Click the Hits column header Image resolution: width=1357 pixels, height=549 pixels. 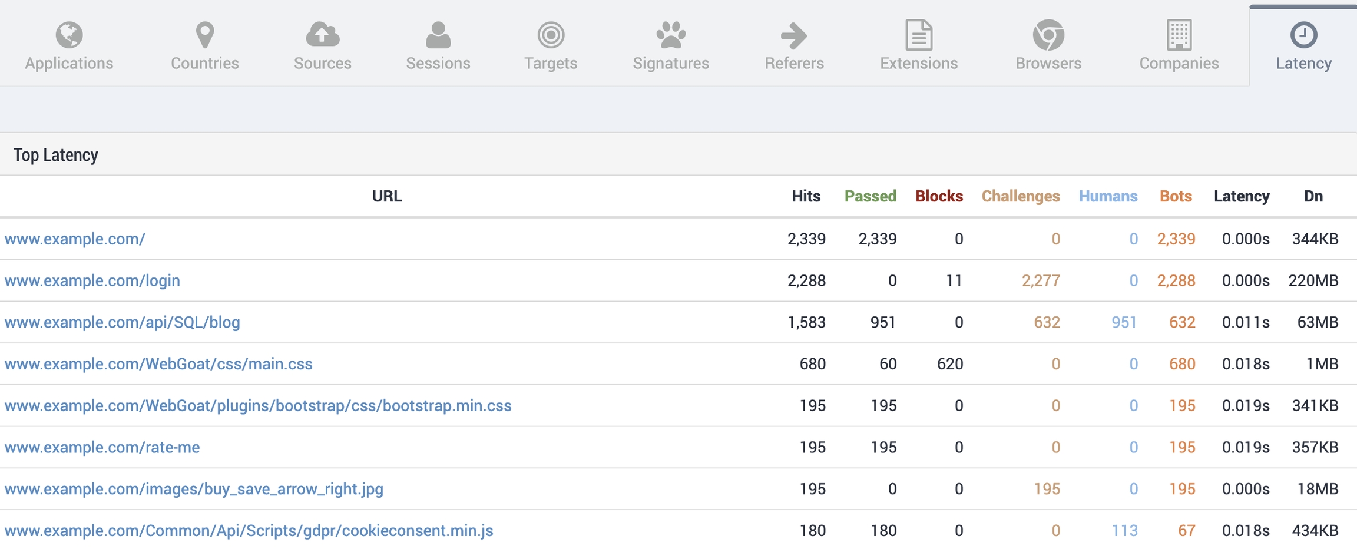(x=806, y=196)
